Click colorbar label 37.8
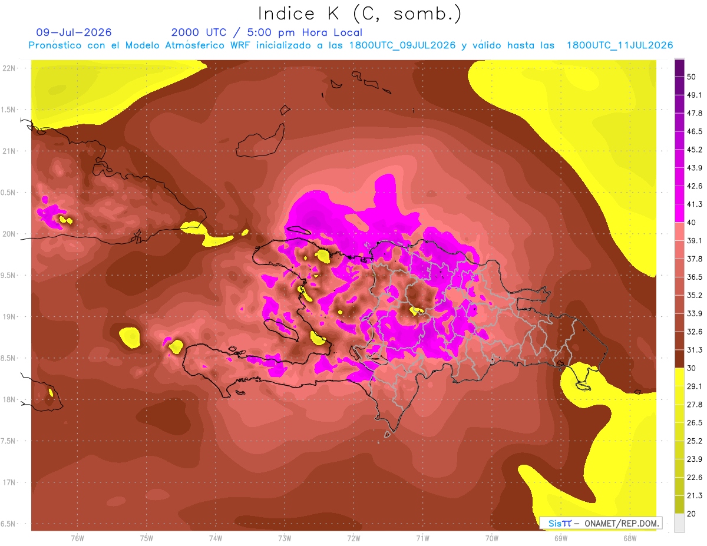Image resolution: width=707 pixels, height=546 pixels. tap(695, 259)
